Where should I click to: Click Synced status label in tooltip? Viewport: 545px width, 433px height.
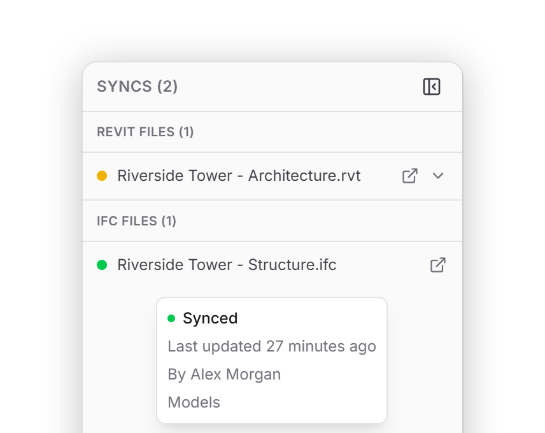point(210,318)
